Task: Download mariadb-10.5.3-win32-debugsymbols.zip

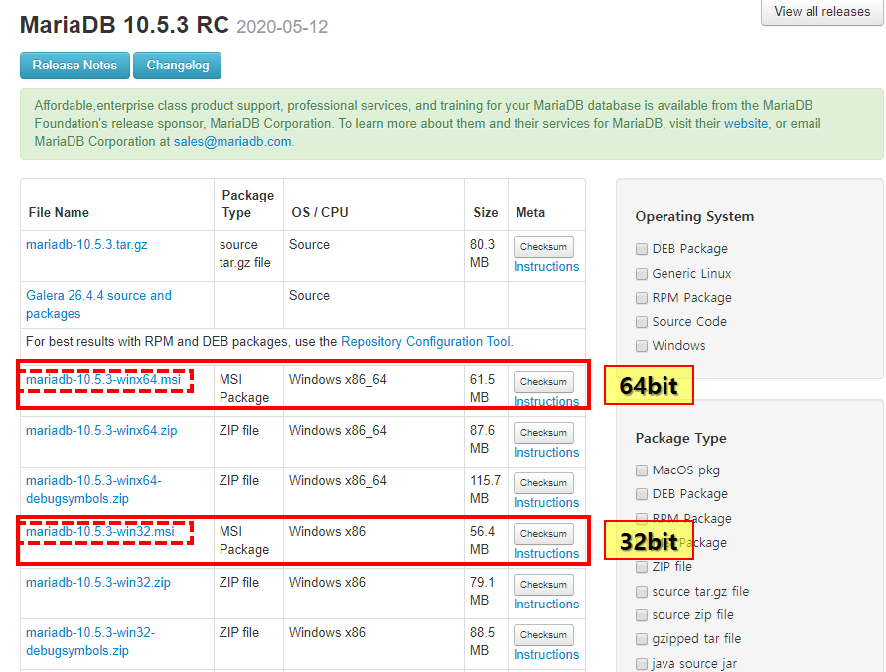Action: (90, 642)
